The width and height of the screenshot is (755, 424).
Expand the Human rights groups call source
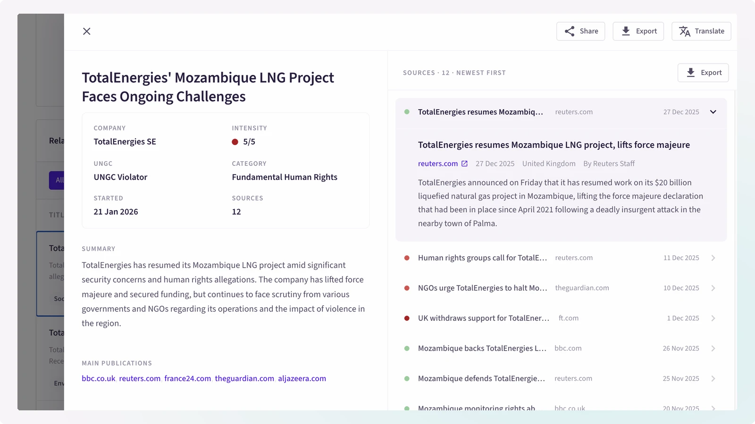(x=713, y=258)
